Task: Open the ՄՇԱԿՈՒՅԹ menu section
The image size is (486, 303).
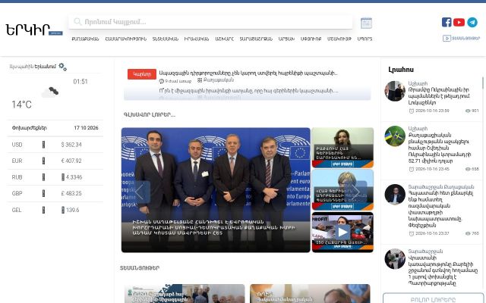Action: point(339,39)
